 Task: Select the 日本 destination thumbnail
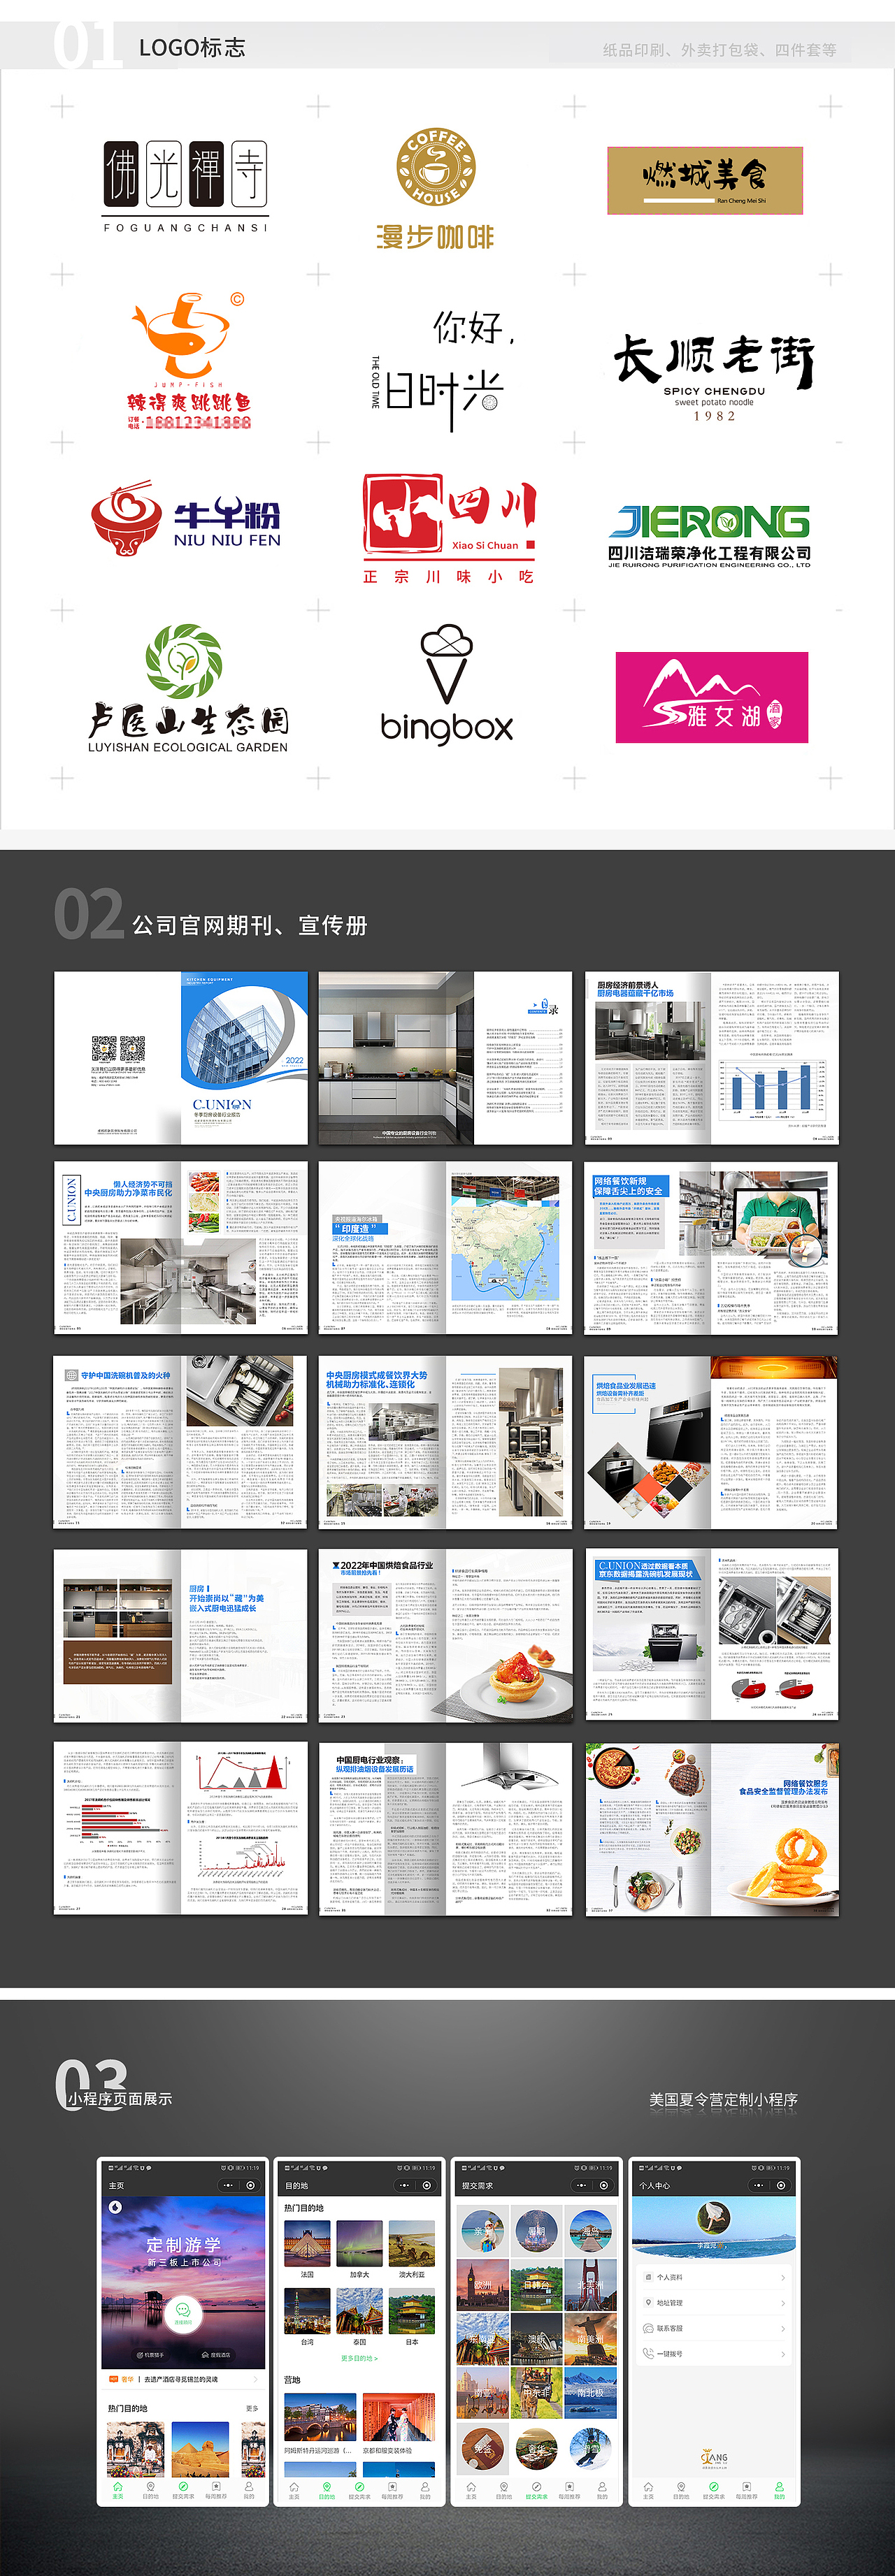tap(411, 2311)
